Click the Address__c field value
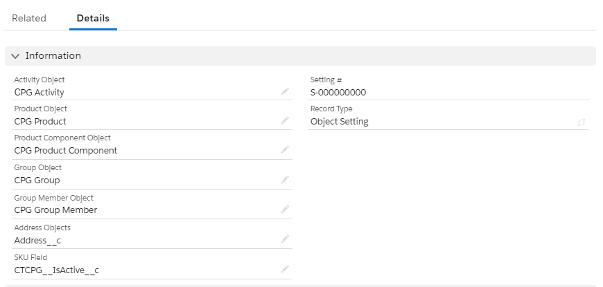The width and height of the screenshot is (603, 287). (38, 240)
